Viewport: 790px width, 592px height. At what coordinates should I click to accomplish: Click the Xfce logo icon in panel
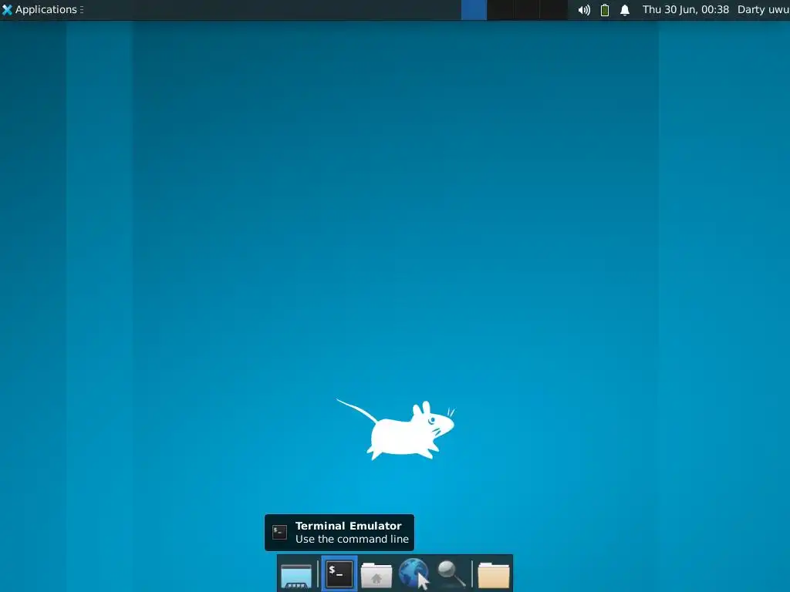click(7, 9)
